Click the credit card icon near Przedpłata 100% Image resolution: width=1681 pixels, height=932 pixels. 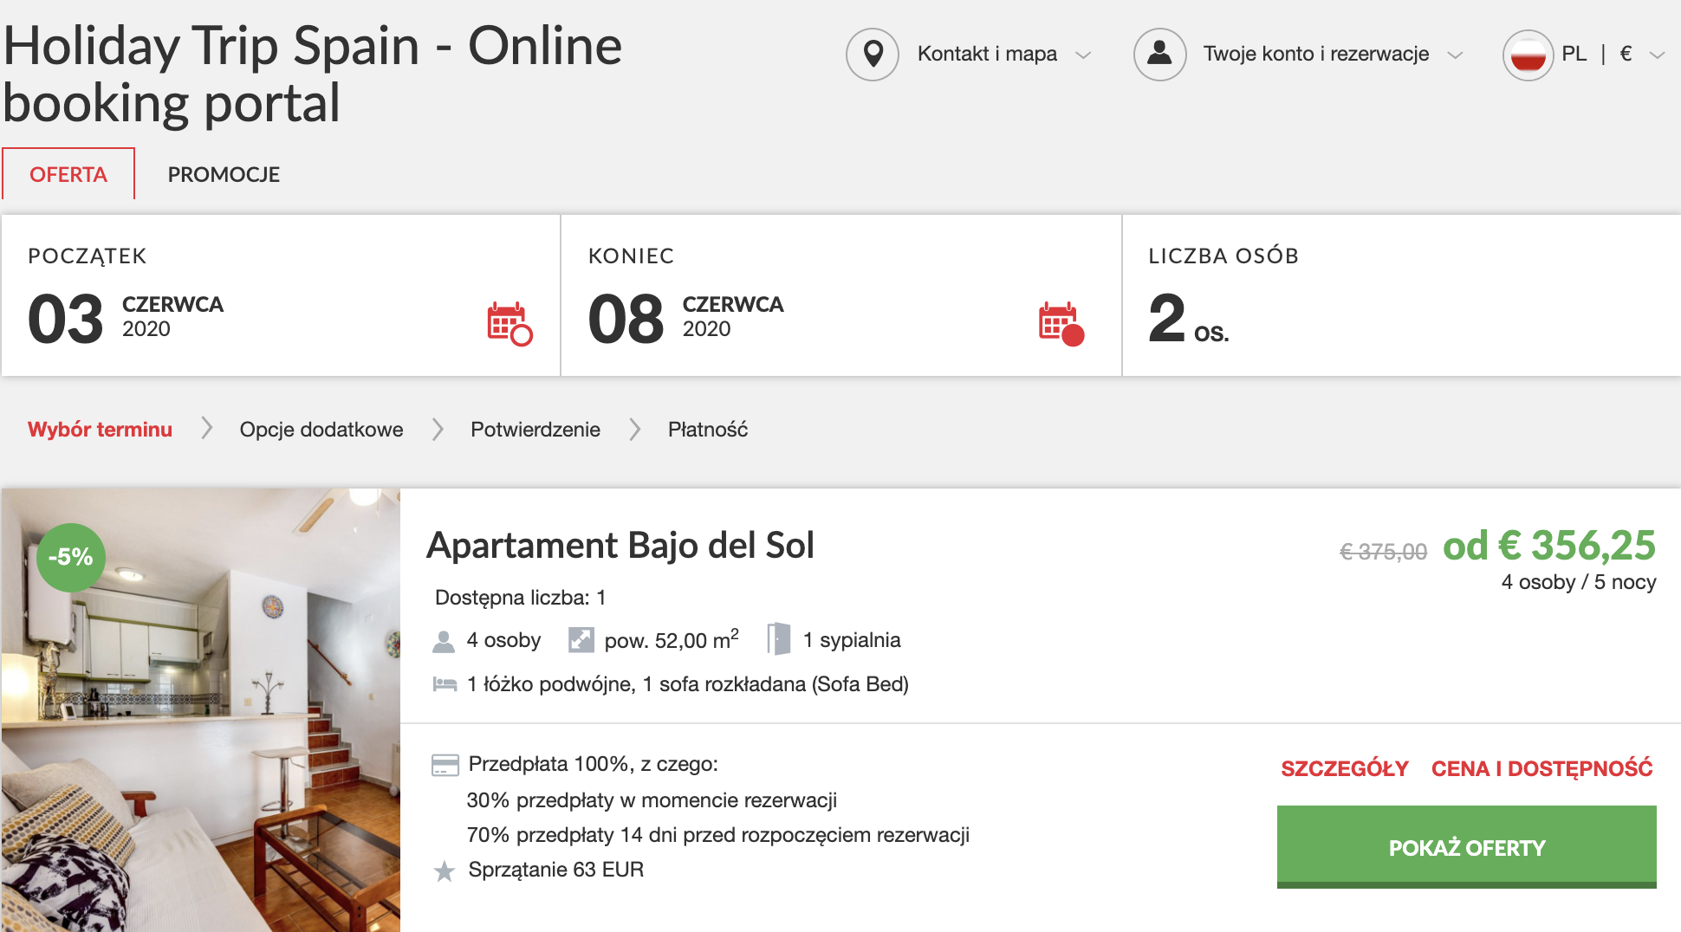coord(445,764)
